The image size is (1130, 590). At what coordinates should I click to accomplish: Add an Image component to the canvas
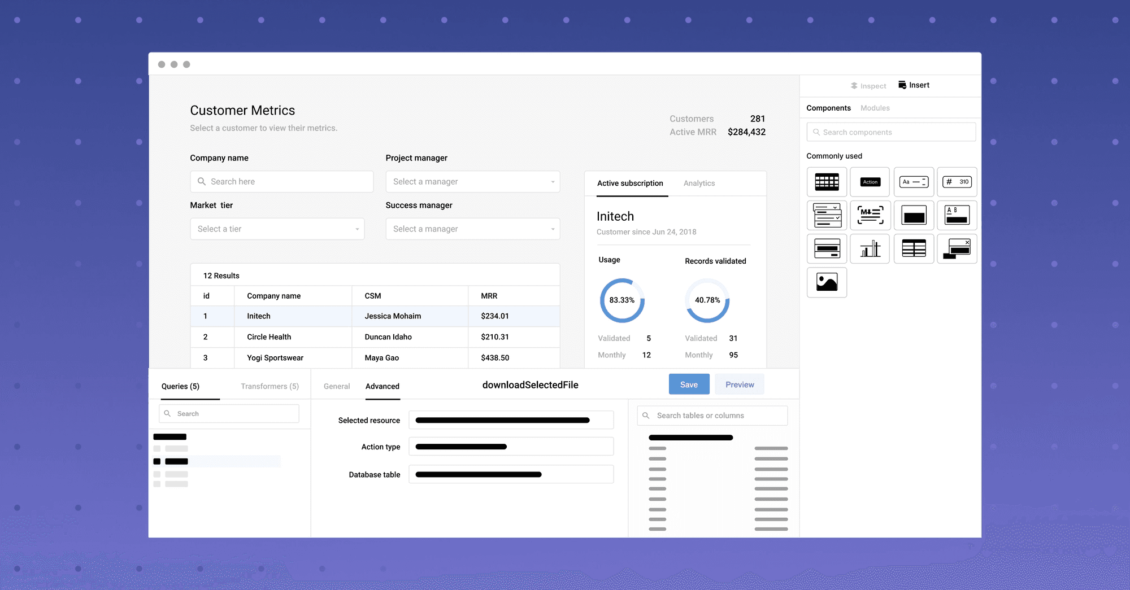point(827,282)
